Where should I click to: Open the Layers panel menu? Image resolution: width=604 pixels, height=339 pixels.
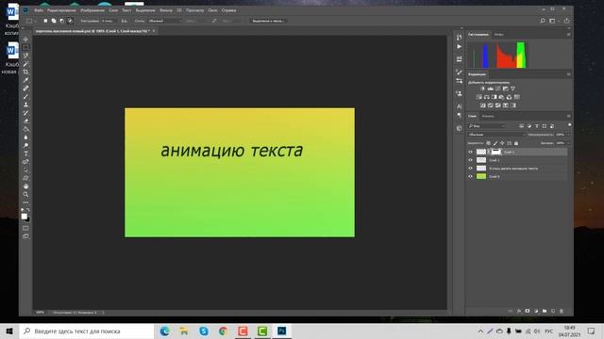(x=568, y=116)
